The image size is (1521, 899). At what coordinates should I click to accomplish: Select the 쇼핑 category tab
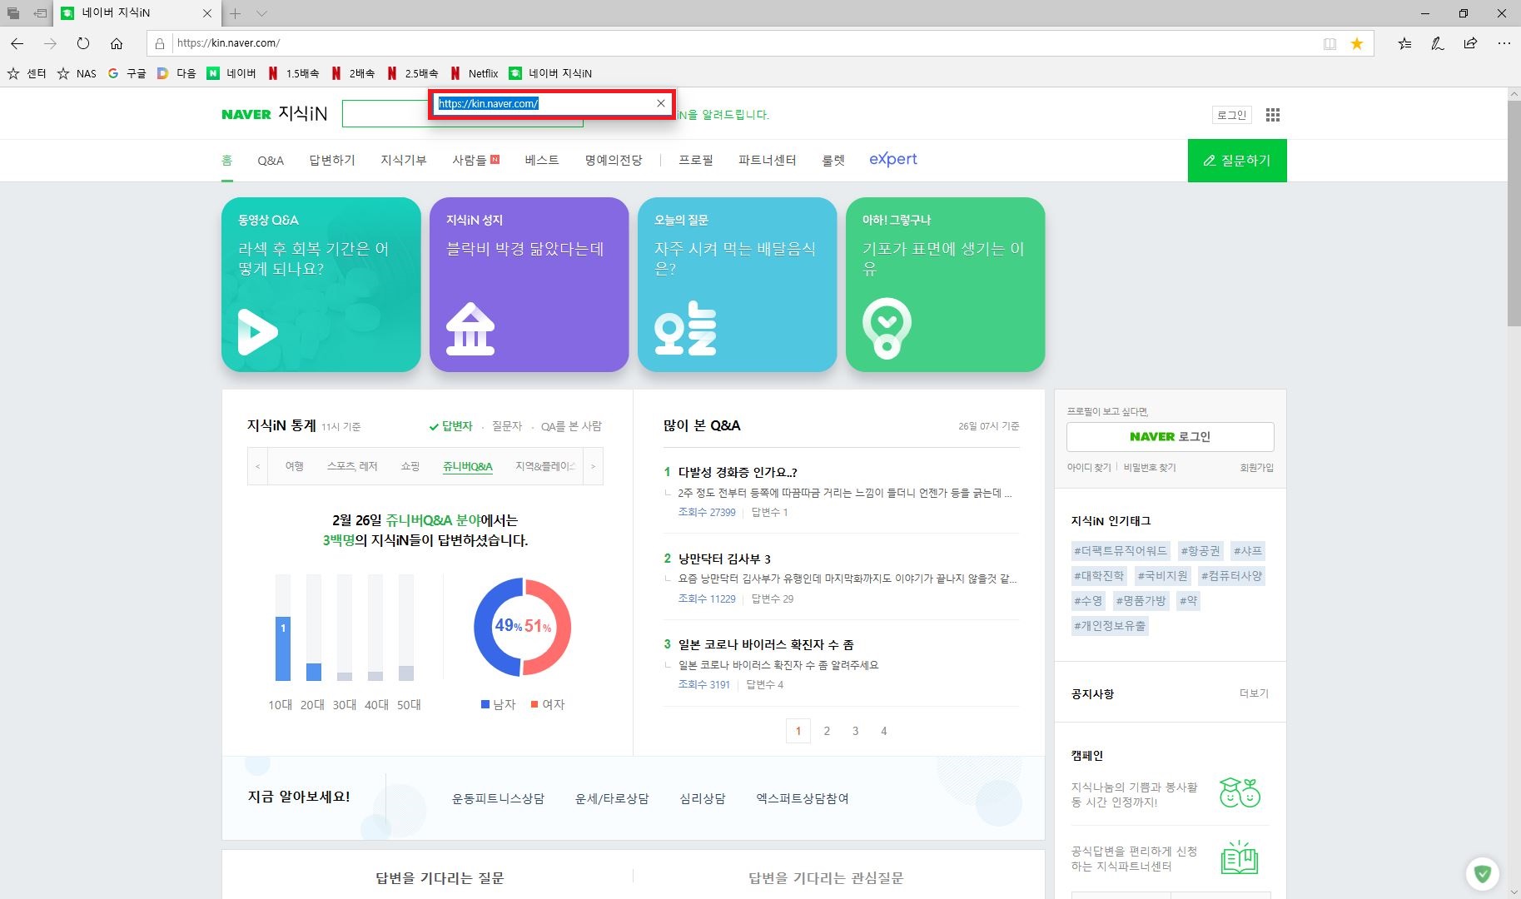tap(410, 466)
